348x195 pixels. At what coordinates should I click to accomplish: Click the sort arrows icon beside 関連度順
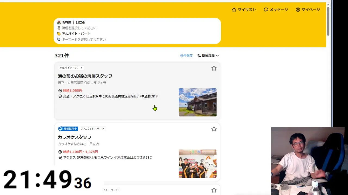(199, 56)
